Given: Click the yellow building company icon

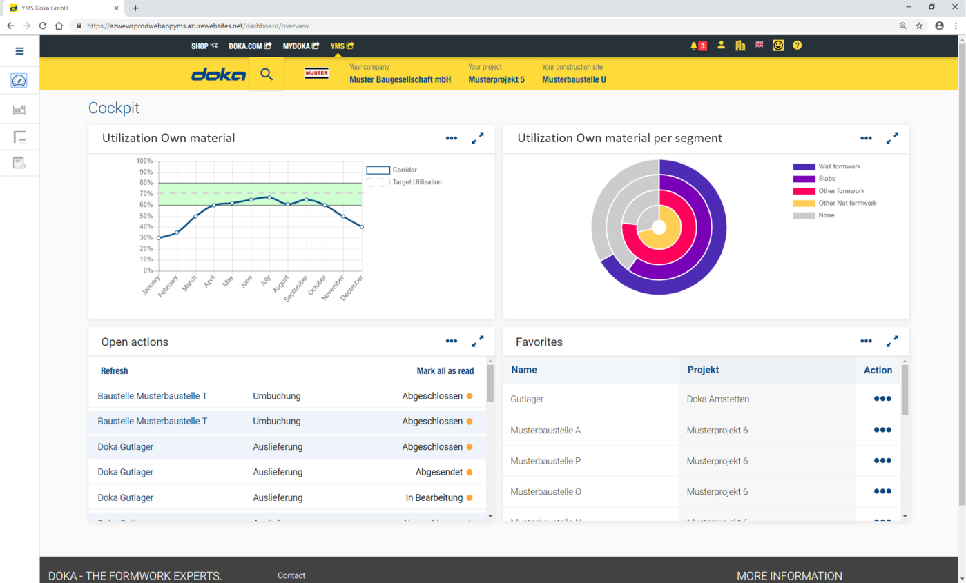Looking at the screenshot, I should (x=740, y=46).
